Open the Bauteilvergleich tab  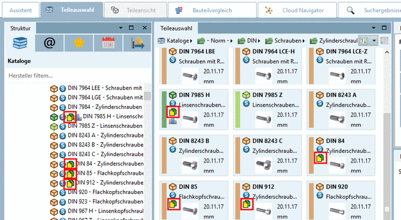click(212, 10)
